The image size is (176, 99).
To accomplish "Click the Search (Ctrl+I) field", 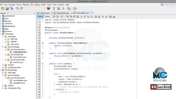I will pyautogui.click(x=170, y=4).
